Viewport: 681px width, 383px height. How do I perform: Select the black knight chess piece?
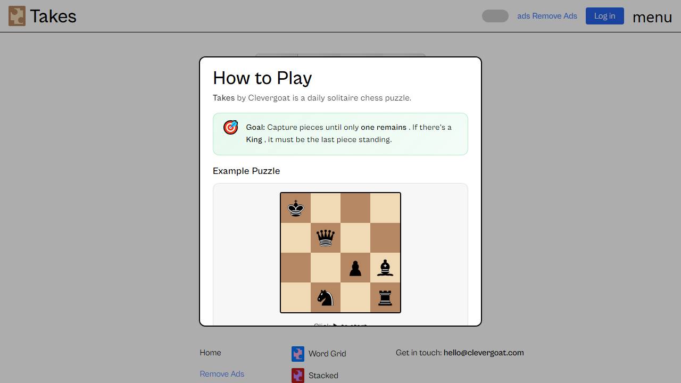coord(325,298)
